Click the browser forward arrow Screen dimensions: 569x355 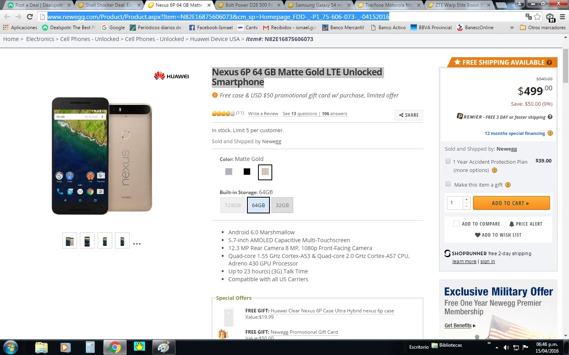(x=18, y=17)
